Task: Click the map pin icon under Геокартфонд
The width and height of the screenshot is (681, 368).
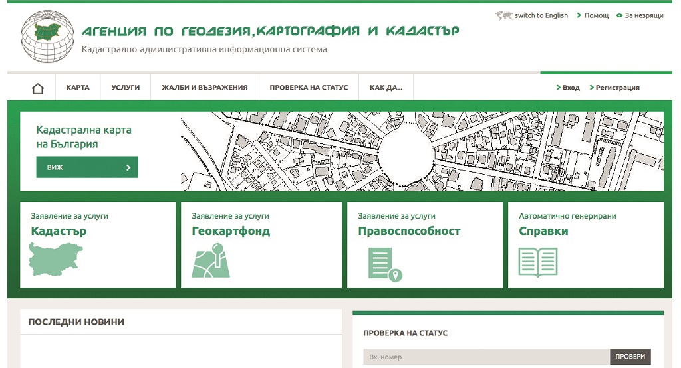Action: pyautogui.click(x=211, y=260)
